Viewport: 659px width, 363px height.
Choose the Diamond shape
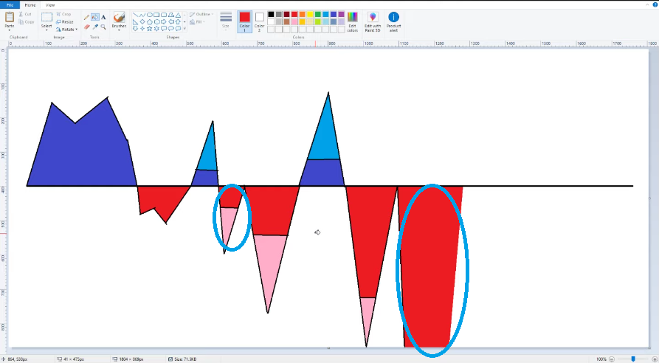pyautogui.click(x=142, y=22)
